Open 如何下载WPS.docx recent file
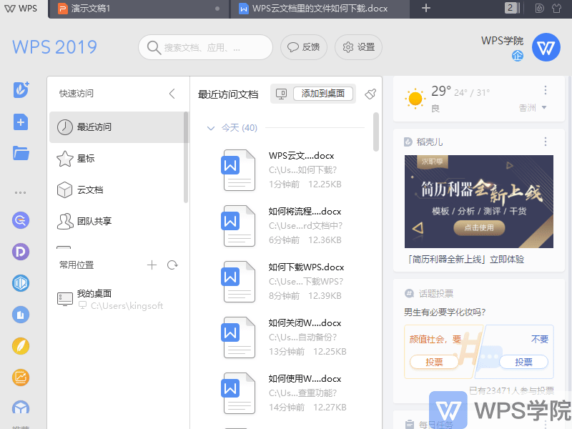572x429 pixels. tap(288, 282)
